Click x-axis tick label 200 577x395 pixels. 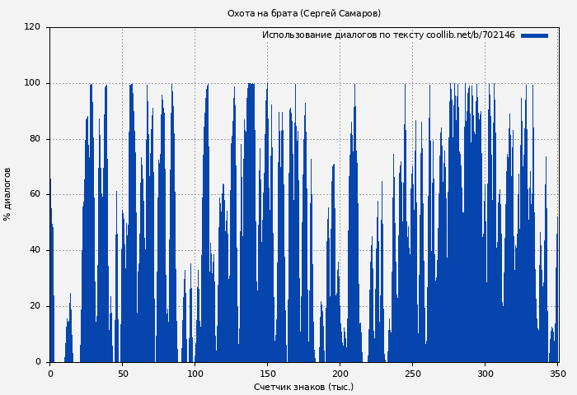pos(340,374)
